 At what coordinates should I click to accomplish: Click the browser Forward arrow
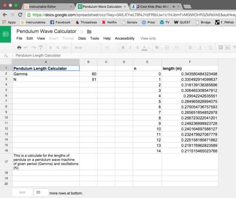point(13,15)
